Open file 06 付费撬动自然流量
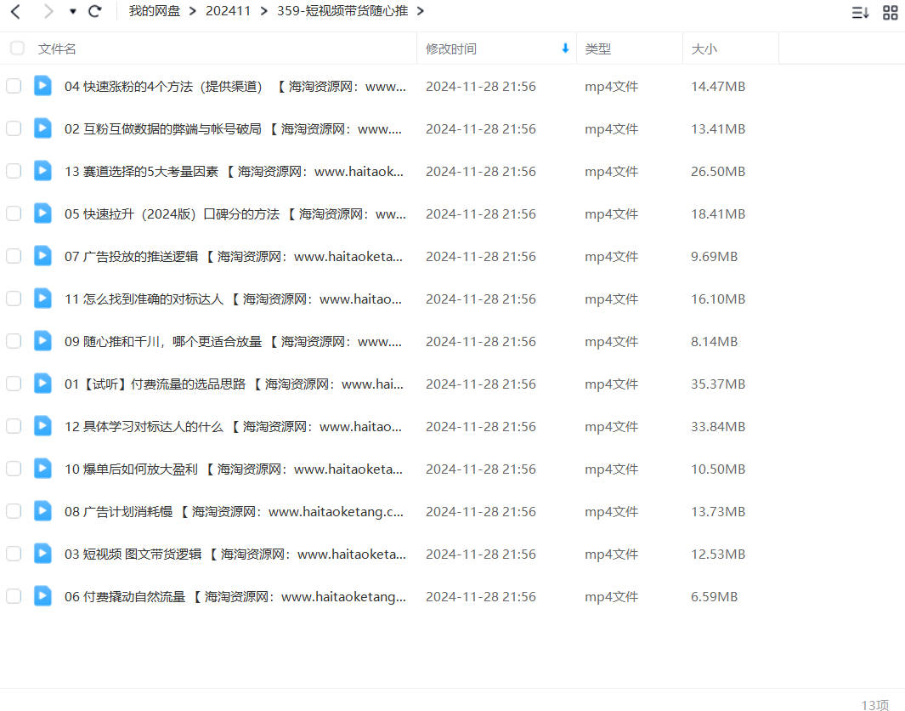 click(235, 596)
